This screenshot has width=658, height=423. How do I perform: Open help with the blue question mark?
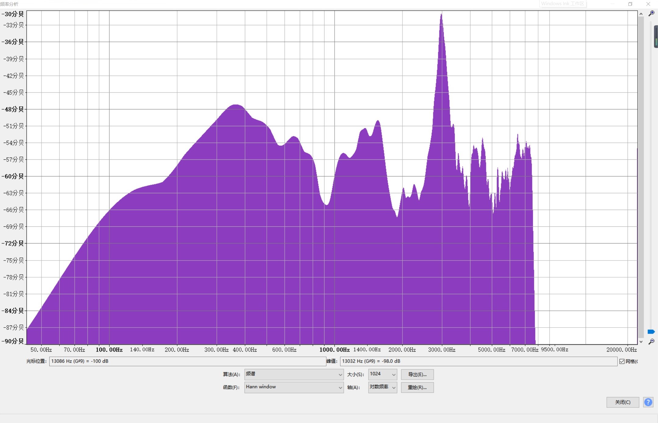point(648,402)
